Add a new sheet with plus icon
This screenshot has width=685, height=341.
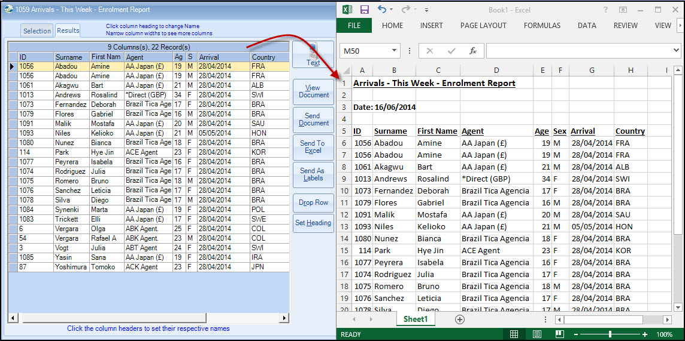[460, 320]
